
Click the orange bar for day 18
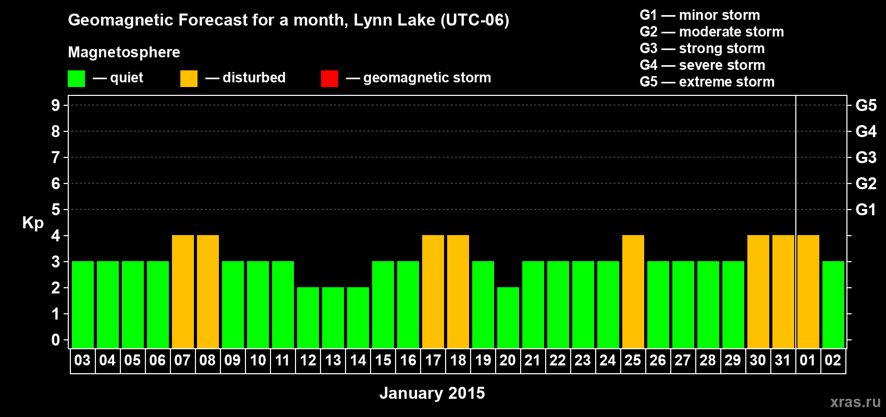pos(458,291)
